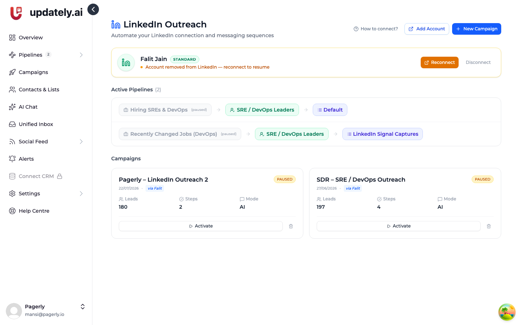520x325 pixels.
Task: Click the mansi@pagerly.io email text
Action: click(x=44, y=315)
